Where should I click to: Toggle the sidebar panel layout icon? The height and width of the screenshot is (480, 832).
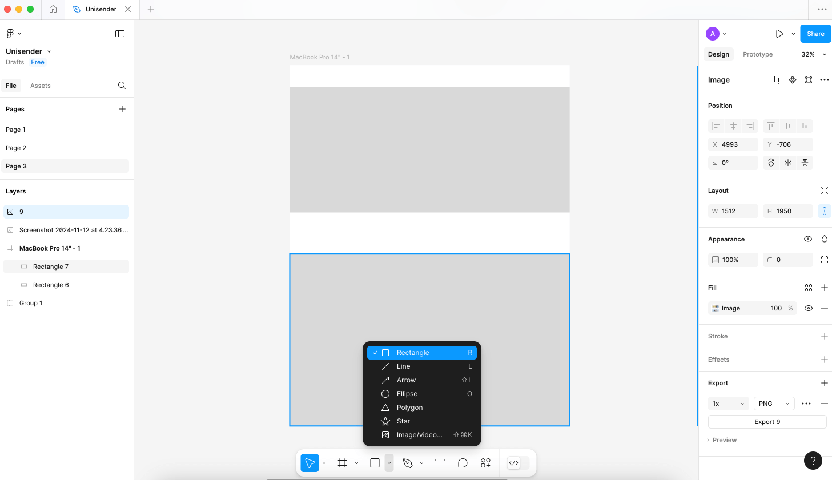tap(120, 34)
